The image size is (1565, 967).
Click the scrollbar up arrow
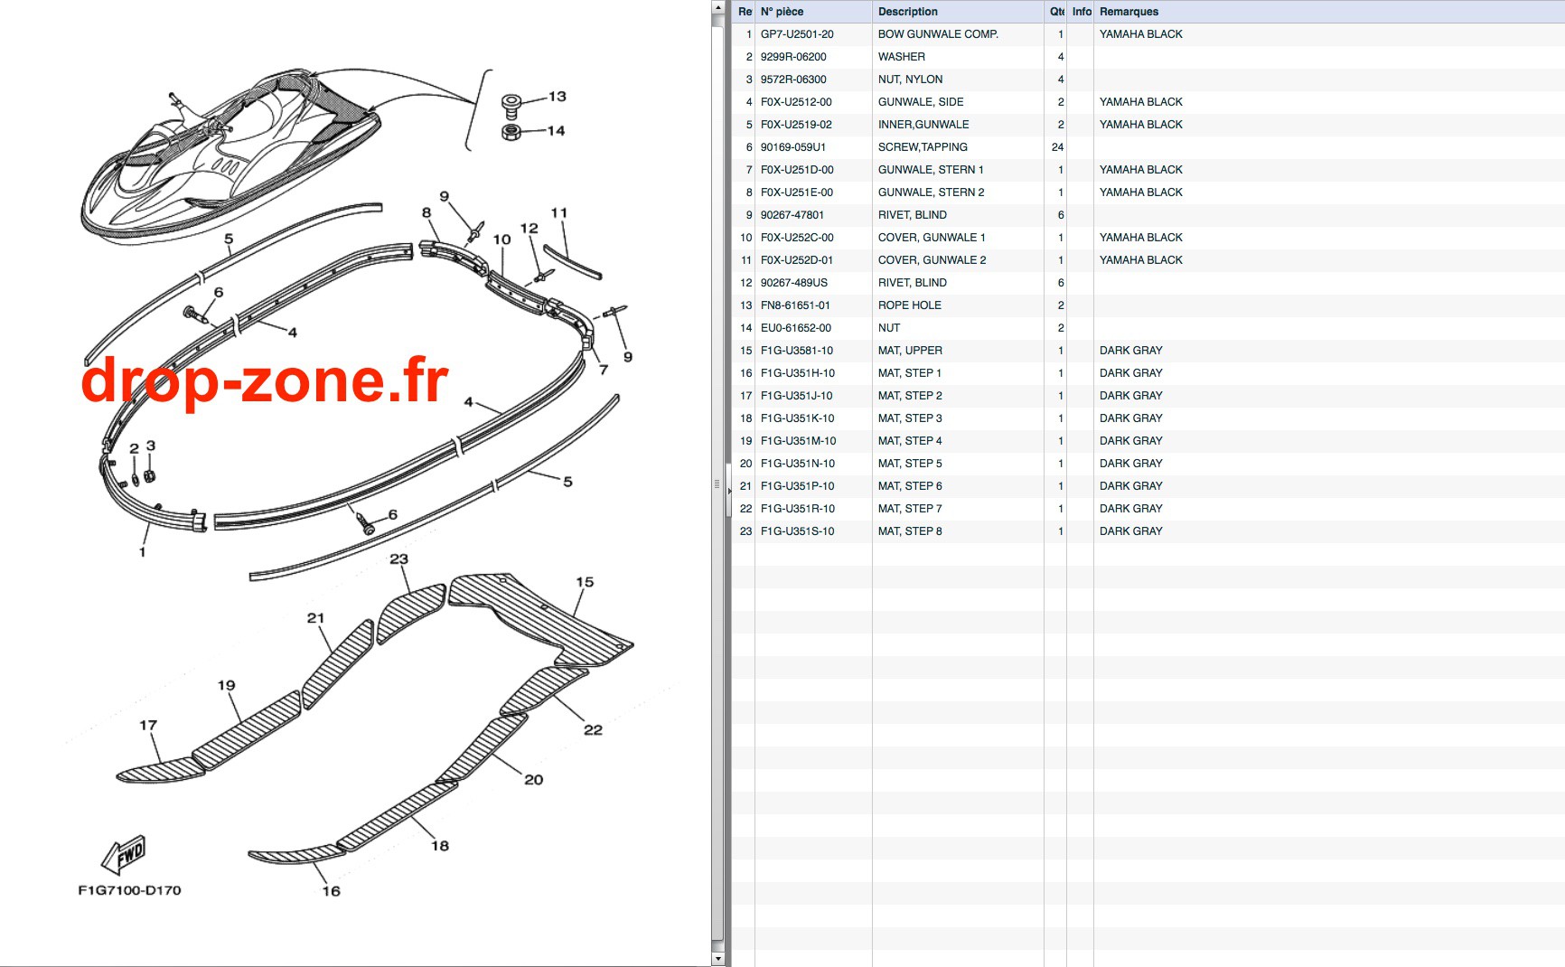[717, 7]
